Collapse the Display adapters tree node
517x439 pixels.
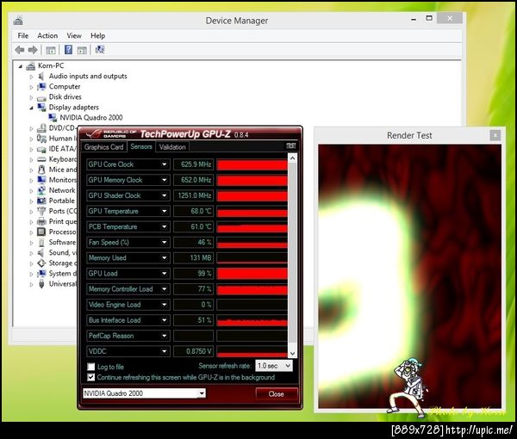pyautogui.click(x=31, y=108)
